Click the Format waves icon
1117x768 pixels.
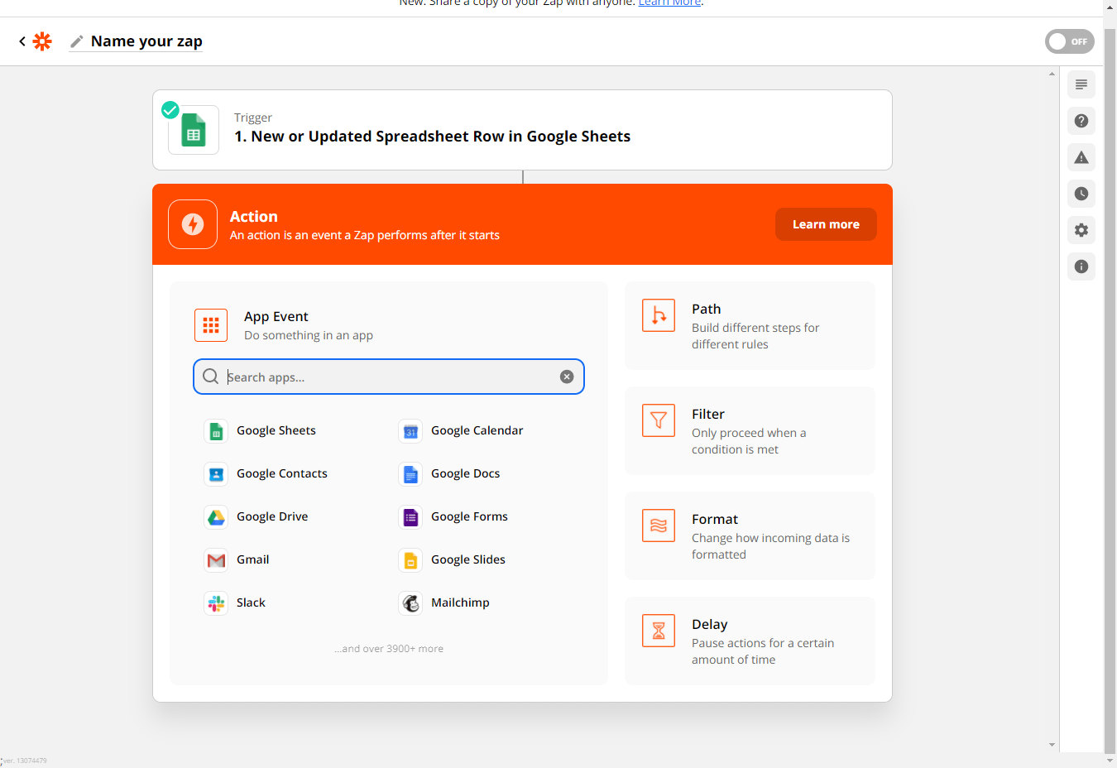pos(659,526)
